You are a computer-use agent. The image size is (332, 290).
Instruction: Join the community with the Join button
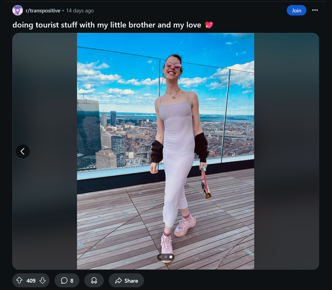pyautogui.click(x=296, y=10)
